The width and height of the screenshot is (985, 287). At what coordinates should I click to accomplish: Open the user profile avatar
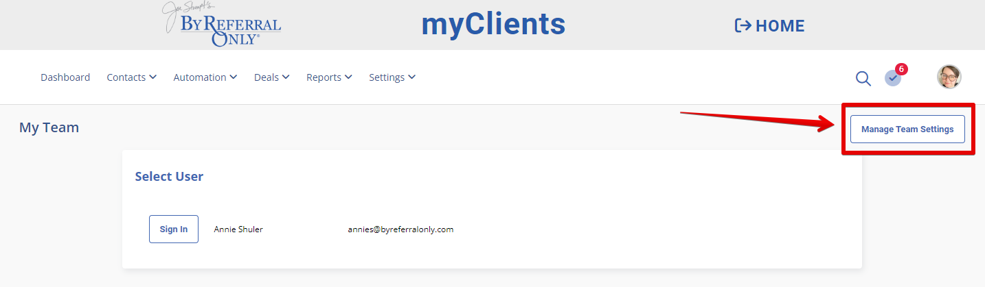(x=949, y=77)
